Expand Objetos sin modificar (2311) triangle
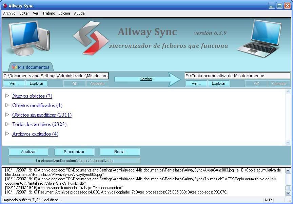Viewport: 293px width, 204px height. [7, 115]
